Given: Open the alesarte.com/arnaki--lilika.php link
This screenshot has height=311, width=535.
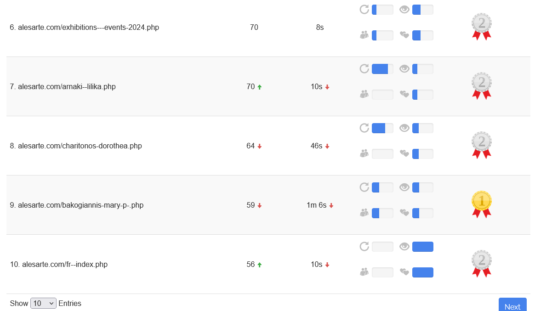Looking at the screenshot, I should [67, 86].
